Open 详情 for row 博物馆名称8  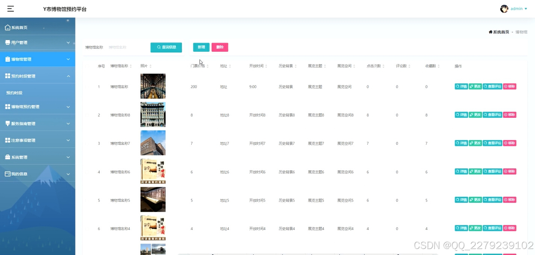(x=461, y=115)
